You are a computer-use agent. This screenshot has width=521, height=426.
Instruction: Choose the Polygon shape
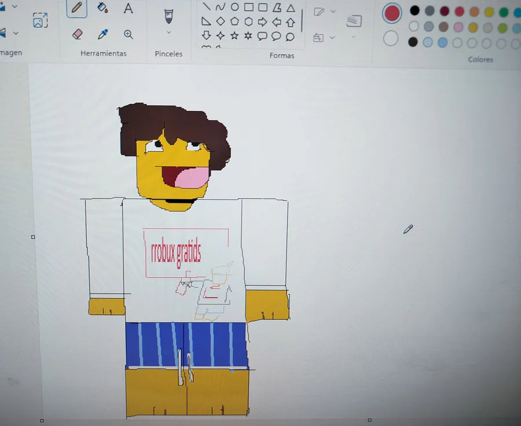(x=277, y=8)
